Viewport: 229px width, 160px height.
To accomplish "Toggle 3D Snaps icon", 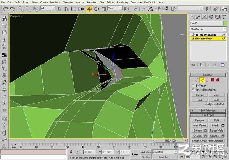I will coord(144,9).
